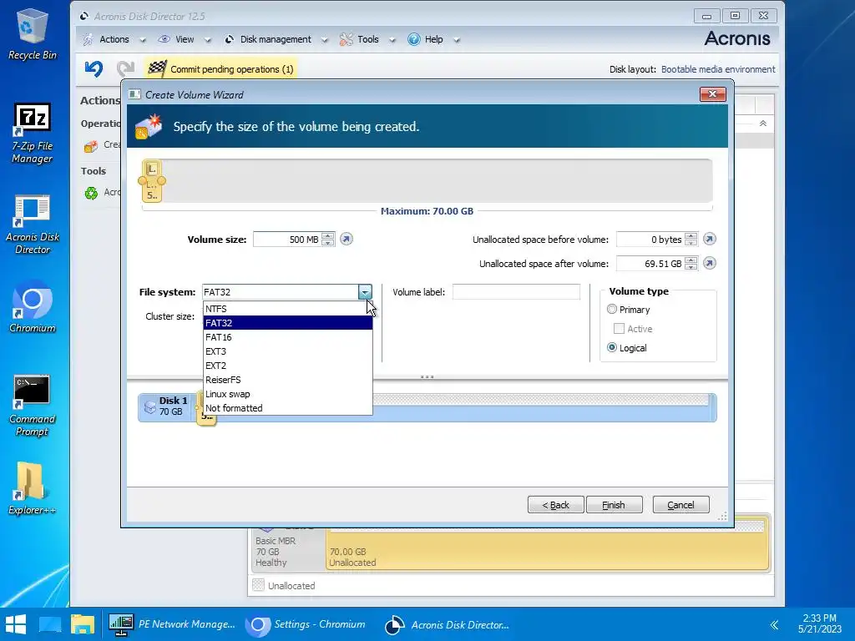Click arrow icon beside Unallocated space before volume
The width and height of the screenshot is (855, 641).
point(709,239)
